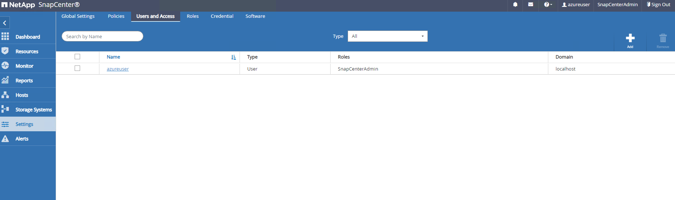The width and height of the screenshot is (675, 200).
Task: Click the Type column header
Action: point(252,57)
